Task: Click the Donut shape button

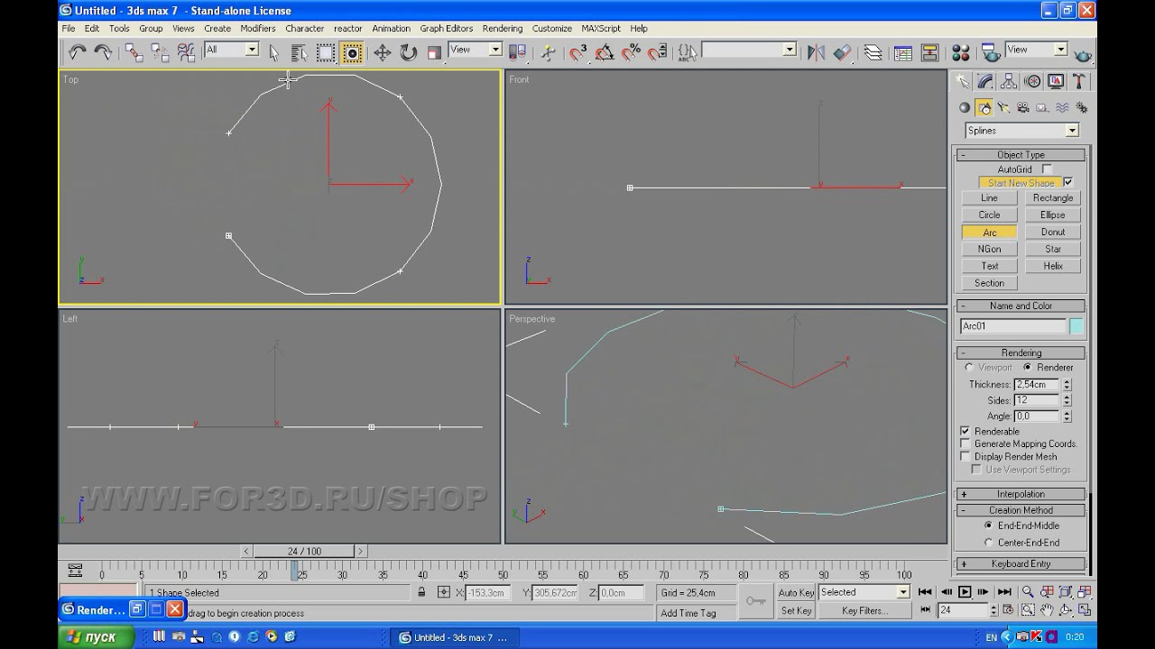Action: [1053, 232]
